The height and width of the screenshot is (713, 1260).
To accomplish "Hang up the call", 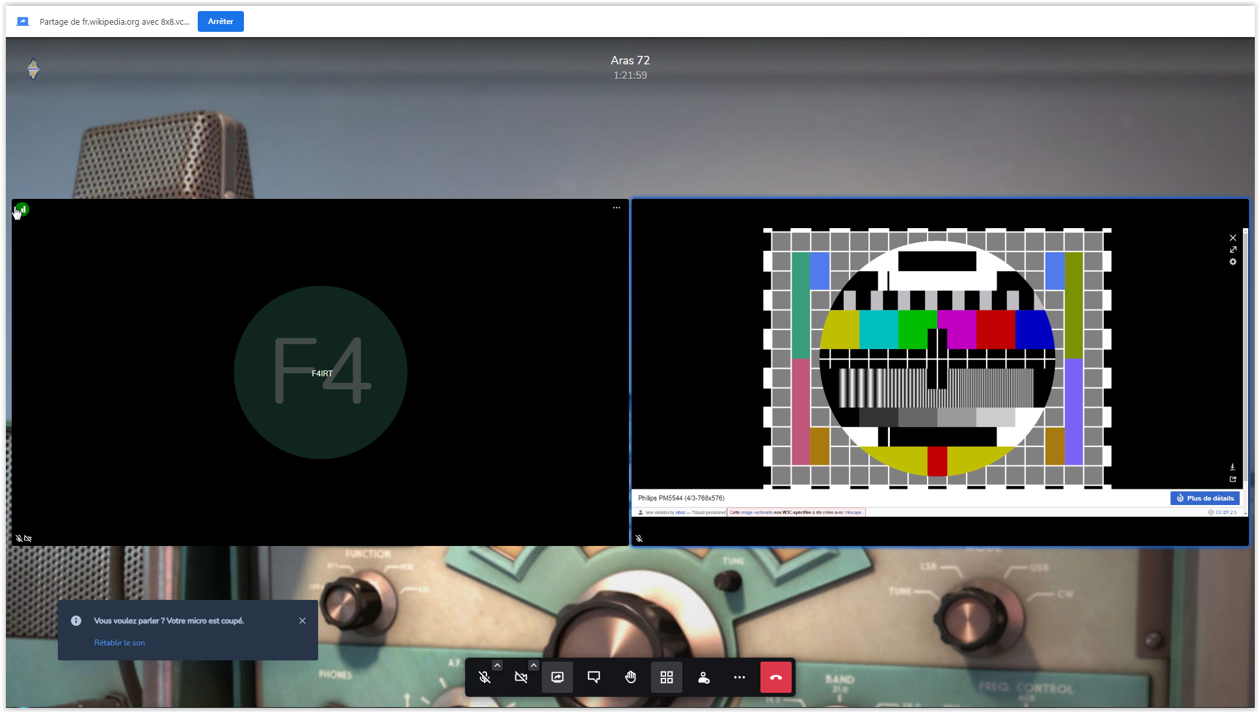I will (776, 677).
